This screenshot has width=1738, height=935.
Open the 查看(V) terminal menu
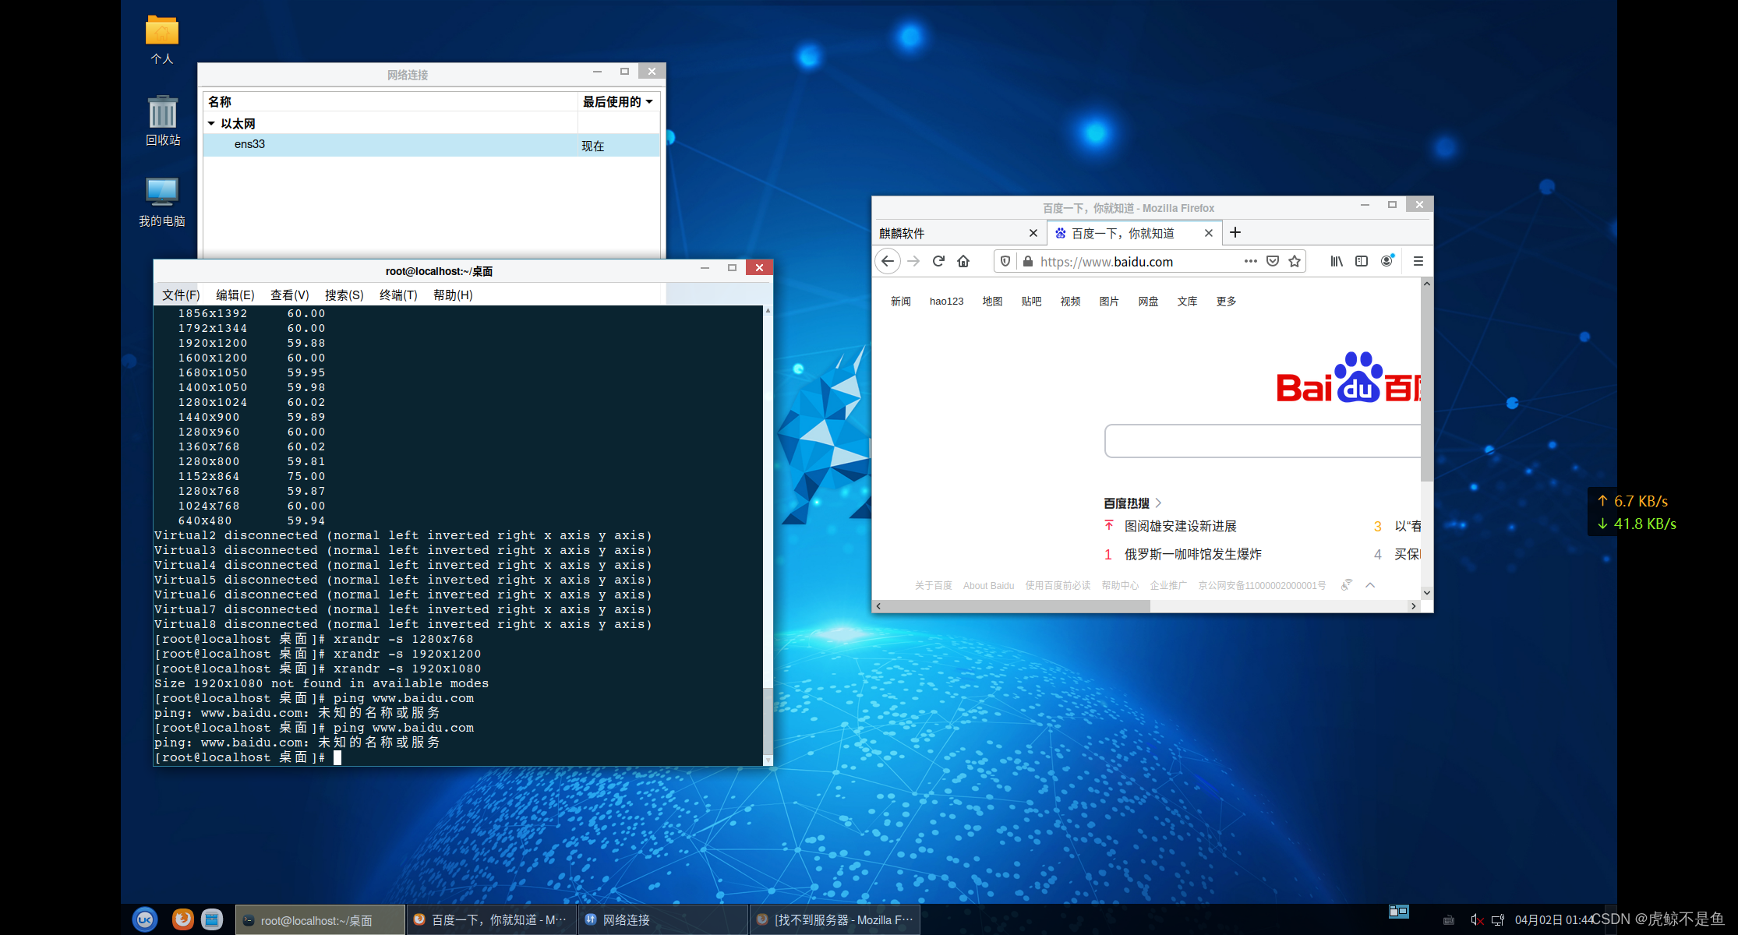point(290,295)
